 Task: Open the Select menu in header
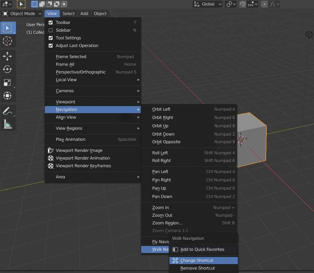[68, 14]
